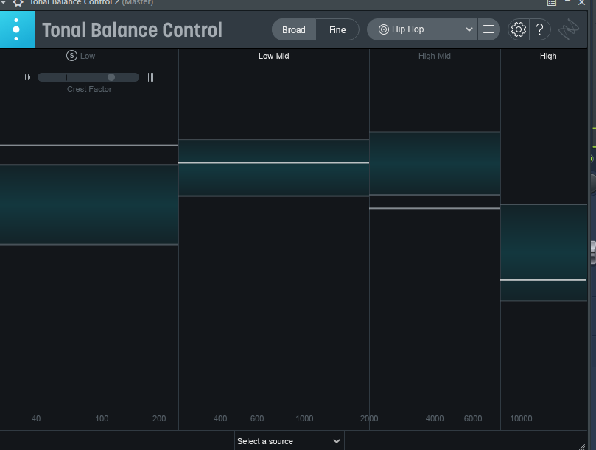Open settings with the gear icon
This screenshot has height=450, width=596.
(519, 29)
